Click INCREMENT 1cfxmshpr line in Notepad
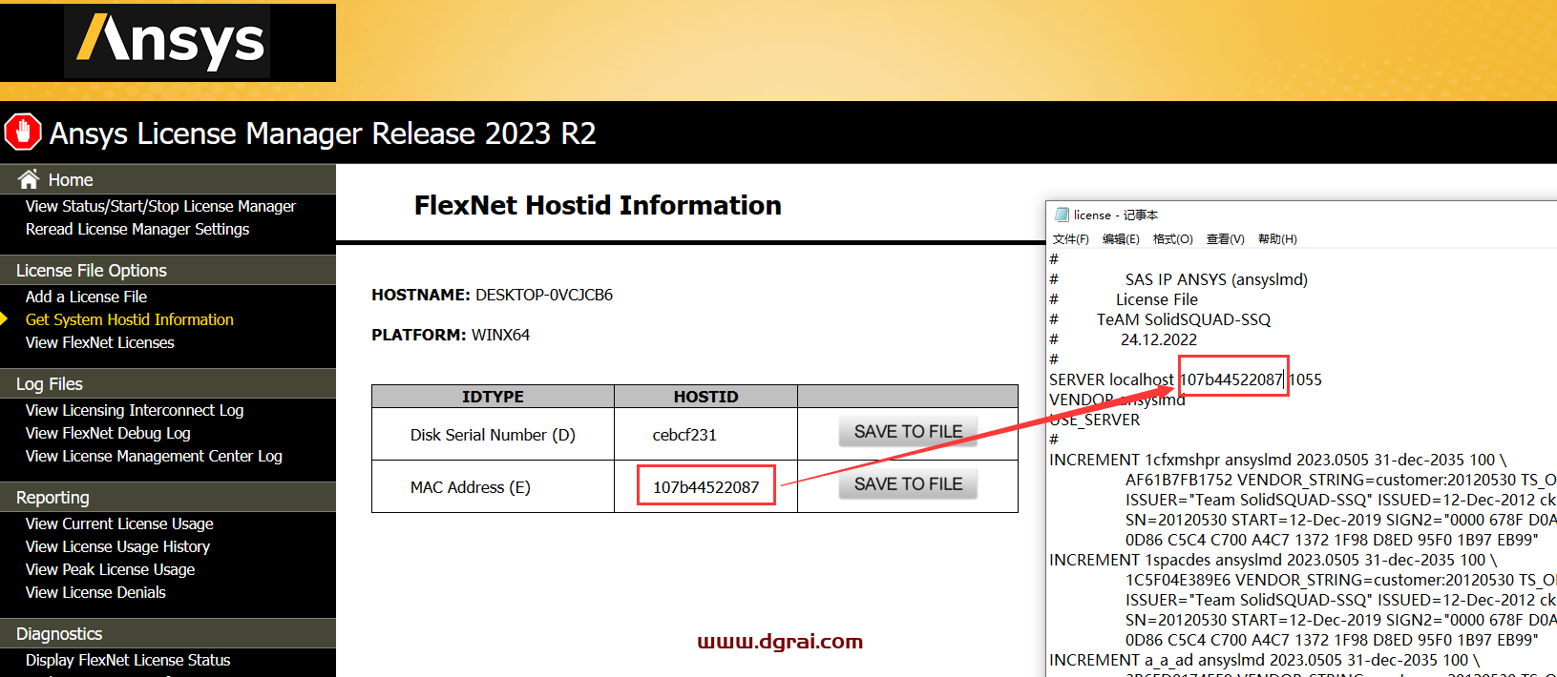 coord(1277,460)
